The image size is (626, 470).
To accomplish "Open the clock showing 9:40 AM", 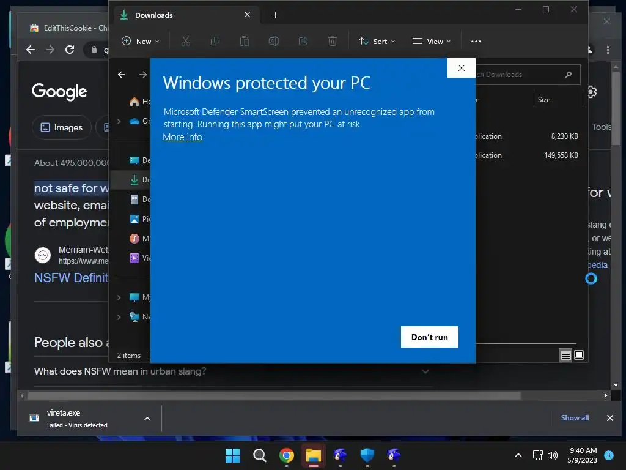I will pyautogui.click(x=583, y=455).
